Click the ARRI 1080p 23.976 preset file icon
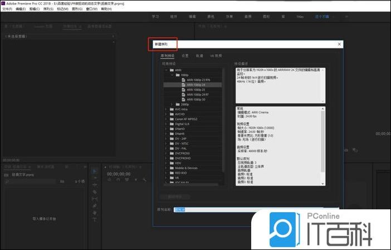This screenshot has width=391, height=250. pos(183,79)
